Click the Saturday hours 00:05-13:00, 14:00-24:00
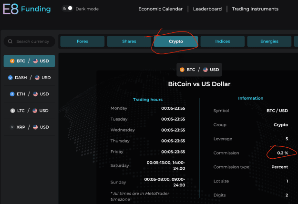The height and width of the screenshot is (204, 298). point(166,165)
